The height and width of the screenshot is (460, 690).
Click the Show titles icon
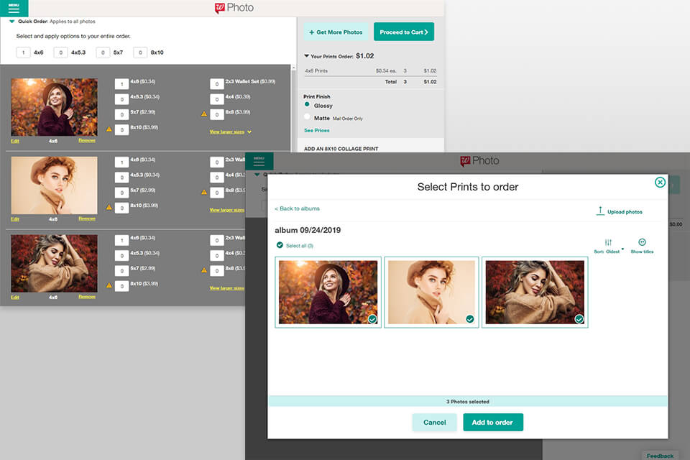(x=642, y=243)
